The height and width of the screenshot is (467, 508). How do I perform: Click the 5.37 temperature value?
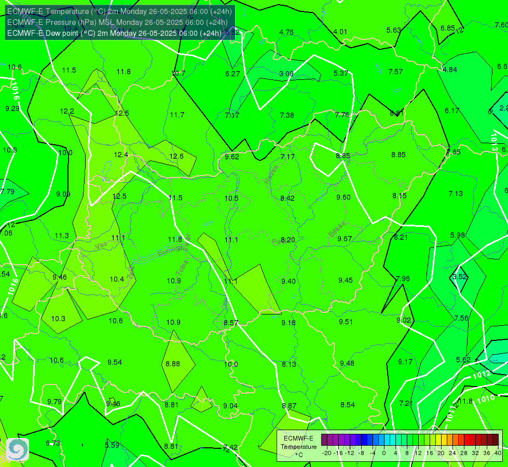(x=341, y=73)
